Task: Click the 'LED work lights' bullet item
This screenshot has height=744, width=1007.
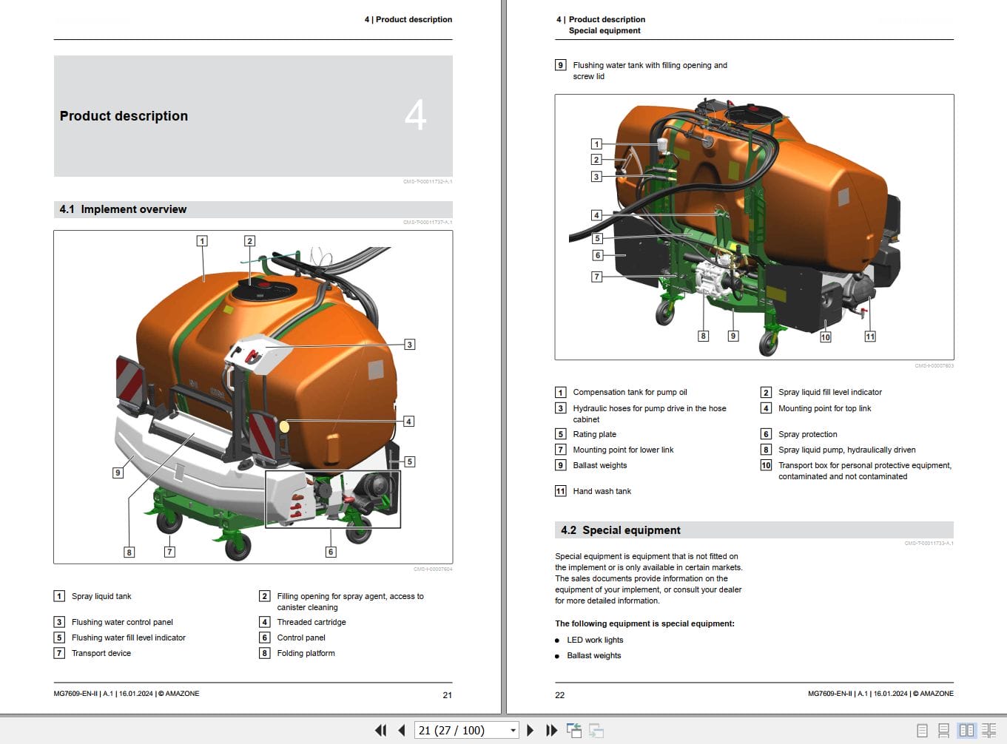Action: [595, 640]
